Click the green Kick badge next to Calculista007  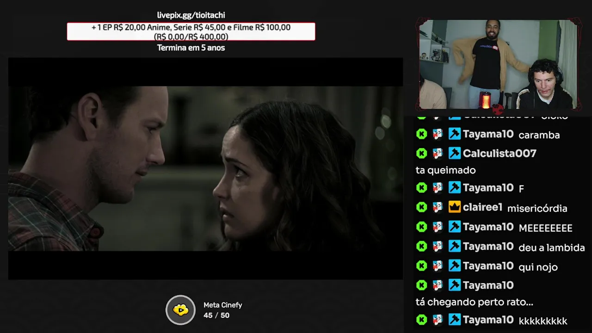422,153
